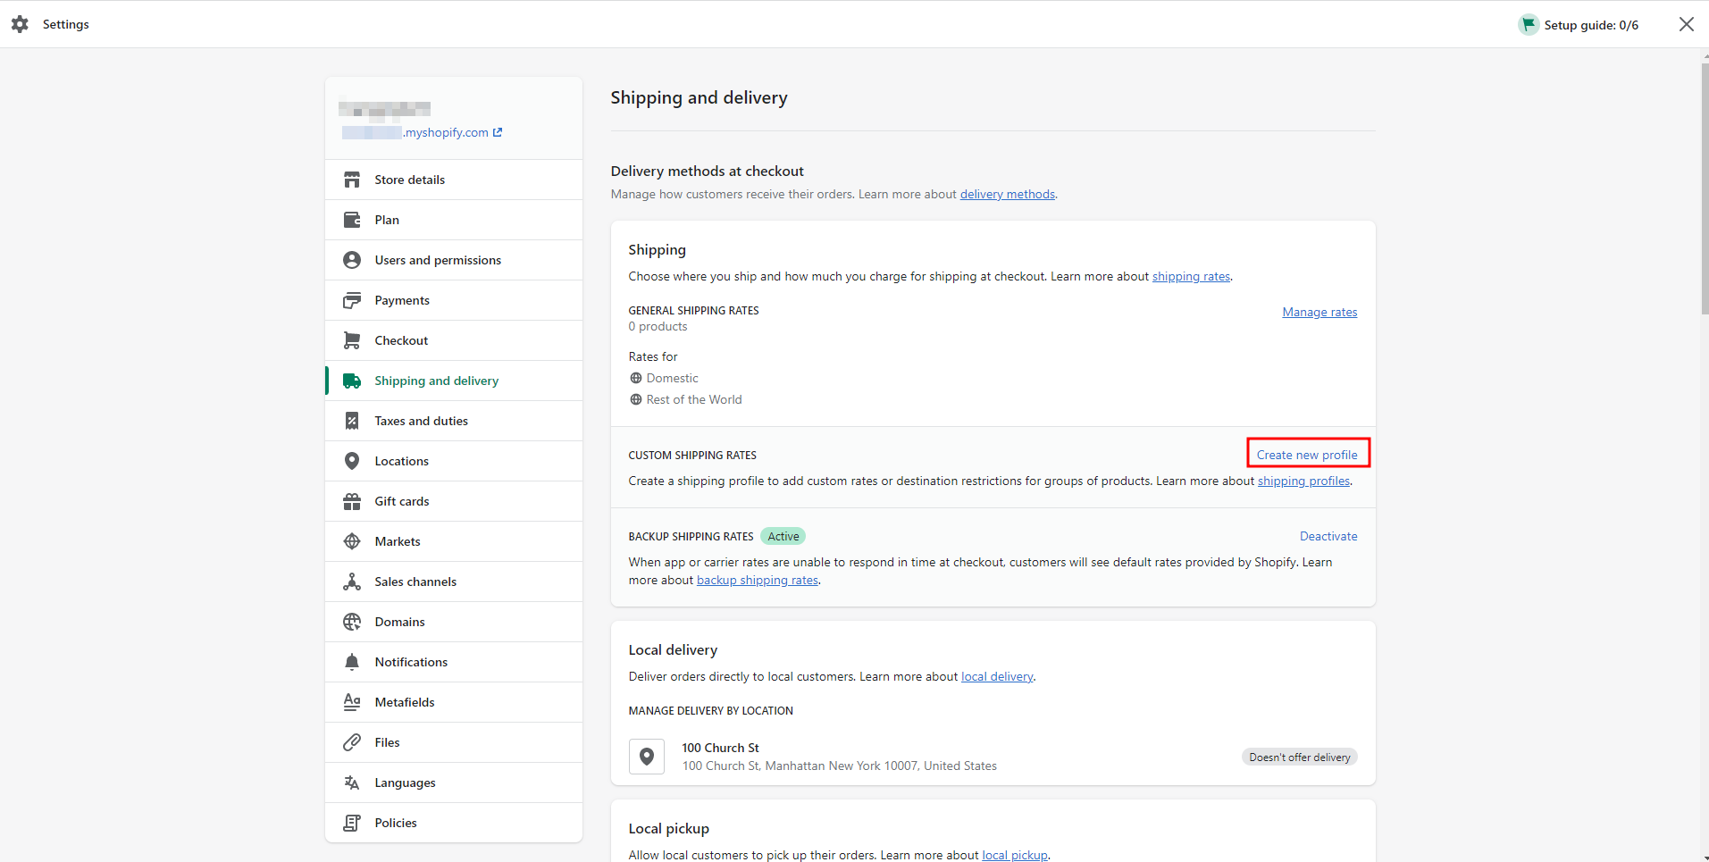Click Create new profile

click(x=1307, y=455)
